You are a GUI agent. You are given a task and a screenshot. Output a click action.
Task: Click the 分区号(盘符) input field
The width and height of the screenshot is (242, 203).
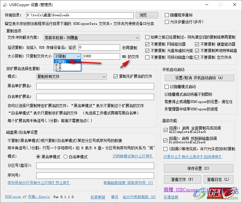95,166
